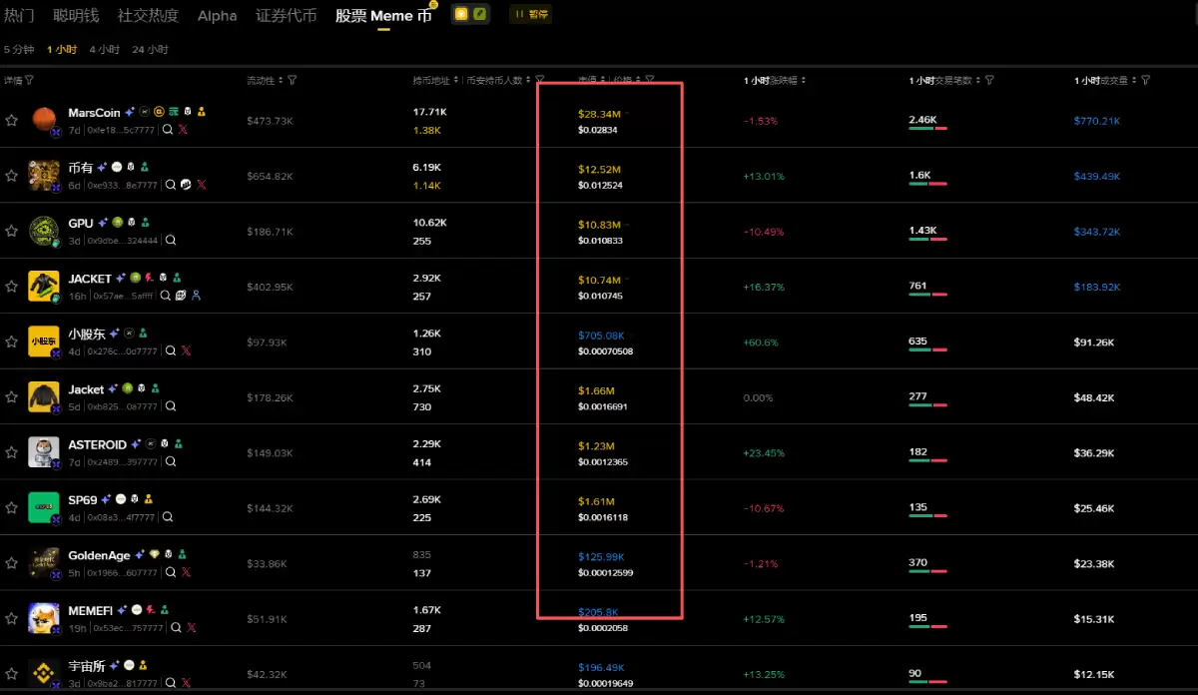Sort by the 持币地址 column
1198x695 pixels.
click(455, 80)
